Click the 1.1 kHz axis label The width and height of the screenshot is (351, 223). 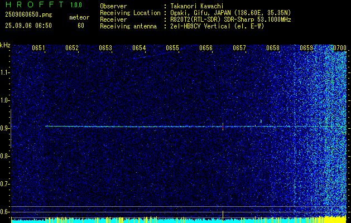[x=4, y=72]
